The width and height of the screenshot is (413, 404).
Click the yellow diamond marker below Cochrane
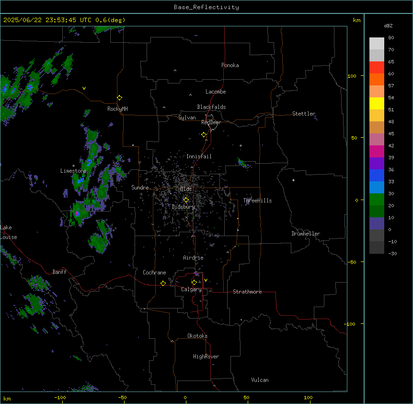(x=163, y=283)
